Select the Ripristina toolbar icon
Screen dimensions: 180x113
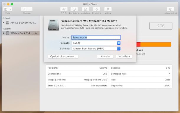[x=96, y=9]
